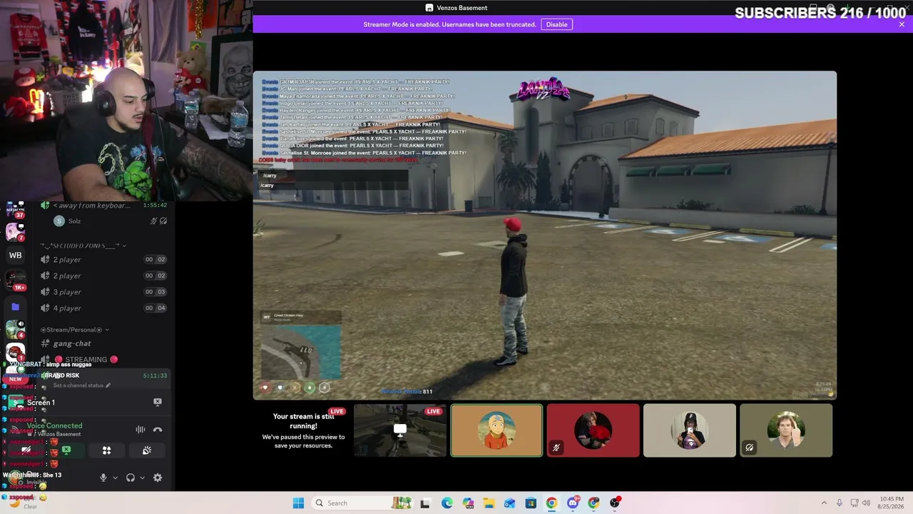Open the server with 1K+ badge
The height and width of the screenshot is (514, 913).
[15, 281]
